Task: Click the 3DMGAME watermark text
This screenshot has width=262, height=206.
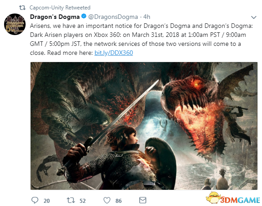Action: pos(240,200)
